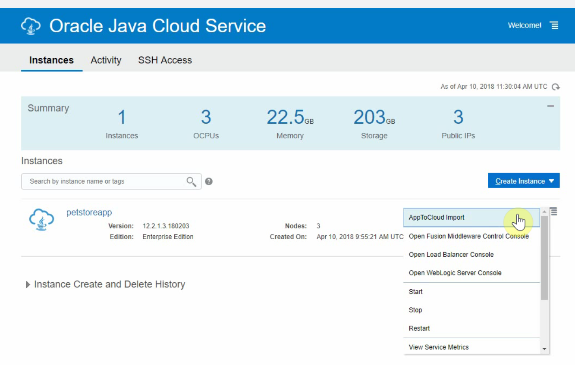The height and width of the screenshot is (365, 575).
Task: Open the Welcome hamburger menu icon
Action: 554,25
